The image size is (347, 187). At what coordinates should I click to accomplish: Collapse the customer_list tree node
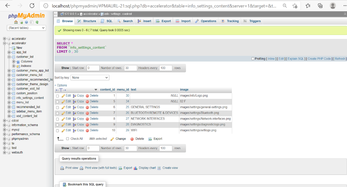9,57
